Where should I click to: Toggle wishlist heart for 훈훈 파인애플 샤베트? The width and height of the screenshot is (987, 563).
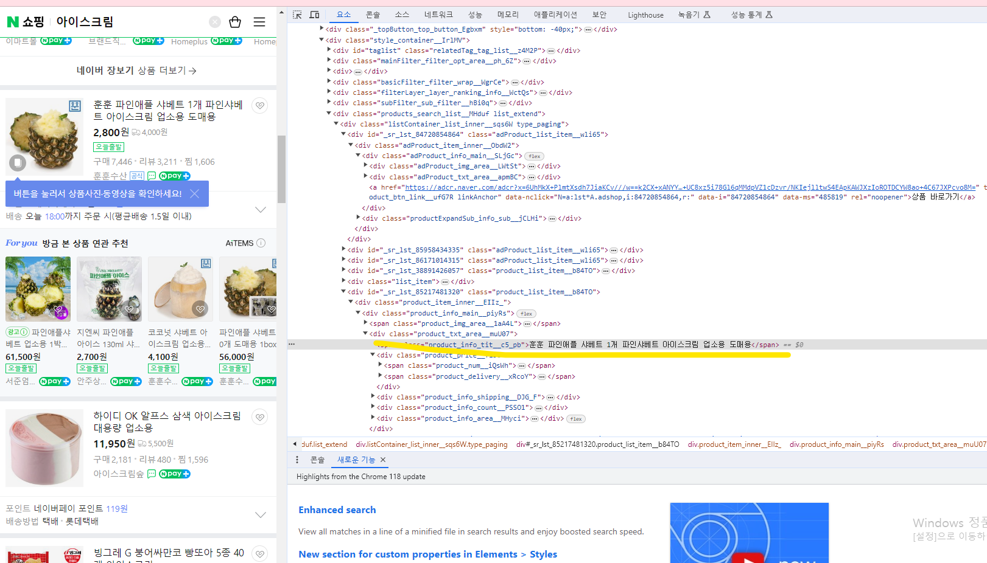tap(260, 105)
